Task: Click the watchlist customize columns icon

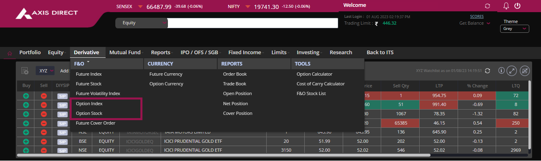Action: point(524,71)
